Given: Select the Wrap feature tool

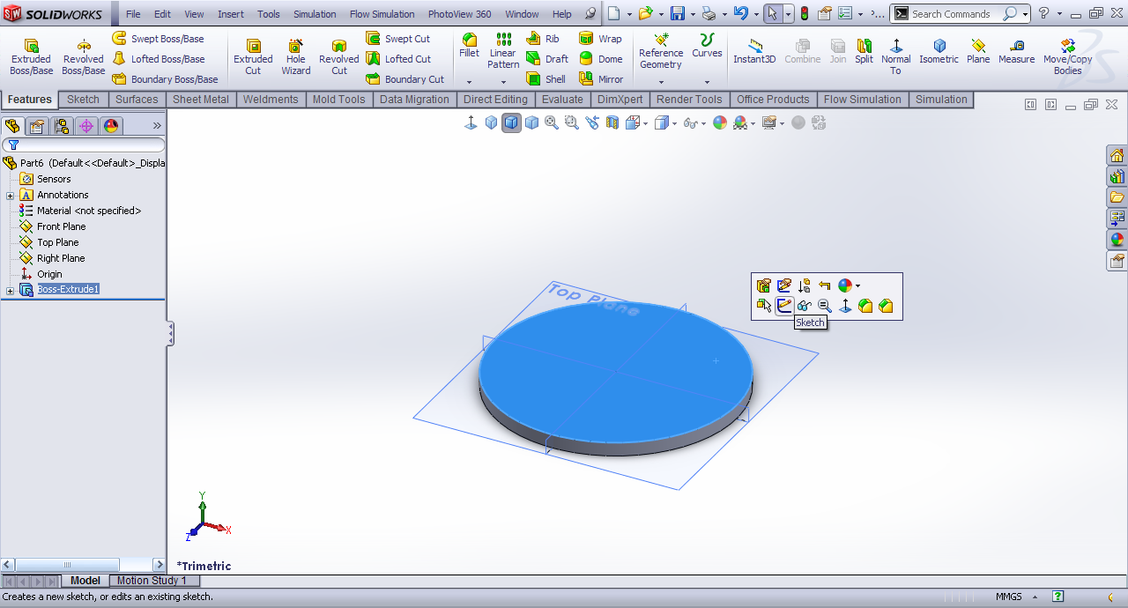Looking at the screenshot, I should pos(600,39).
